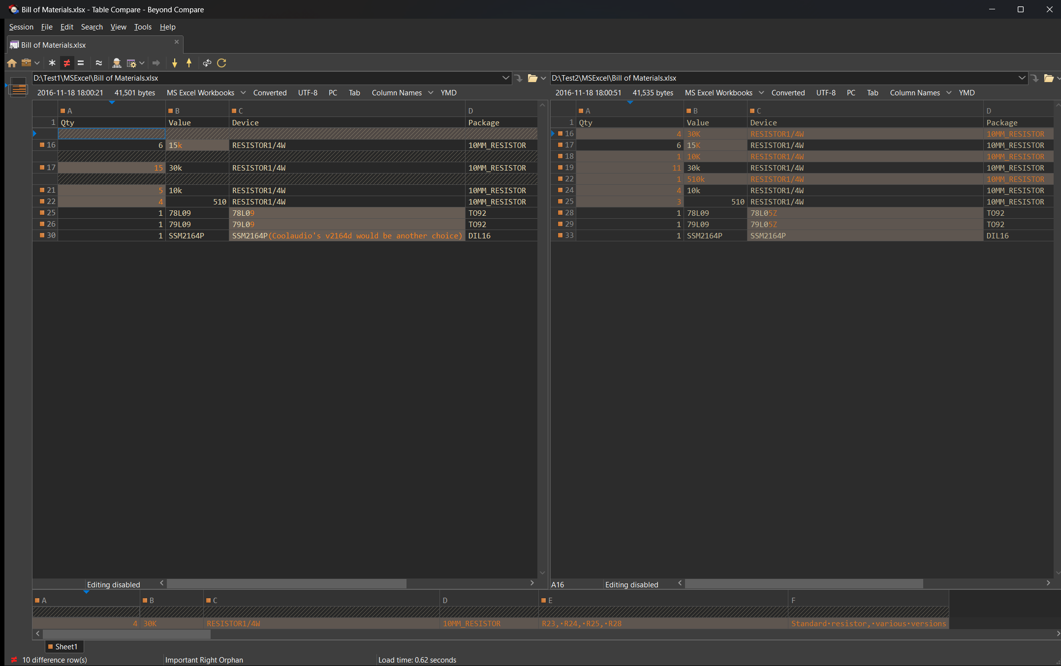
Task: Expand the Sessions briefcase dropdown arrow
Action: coord(37,63)
